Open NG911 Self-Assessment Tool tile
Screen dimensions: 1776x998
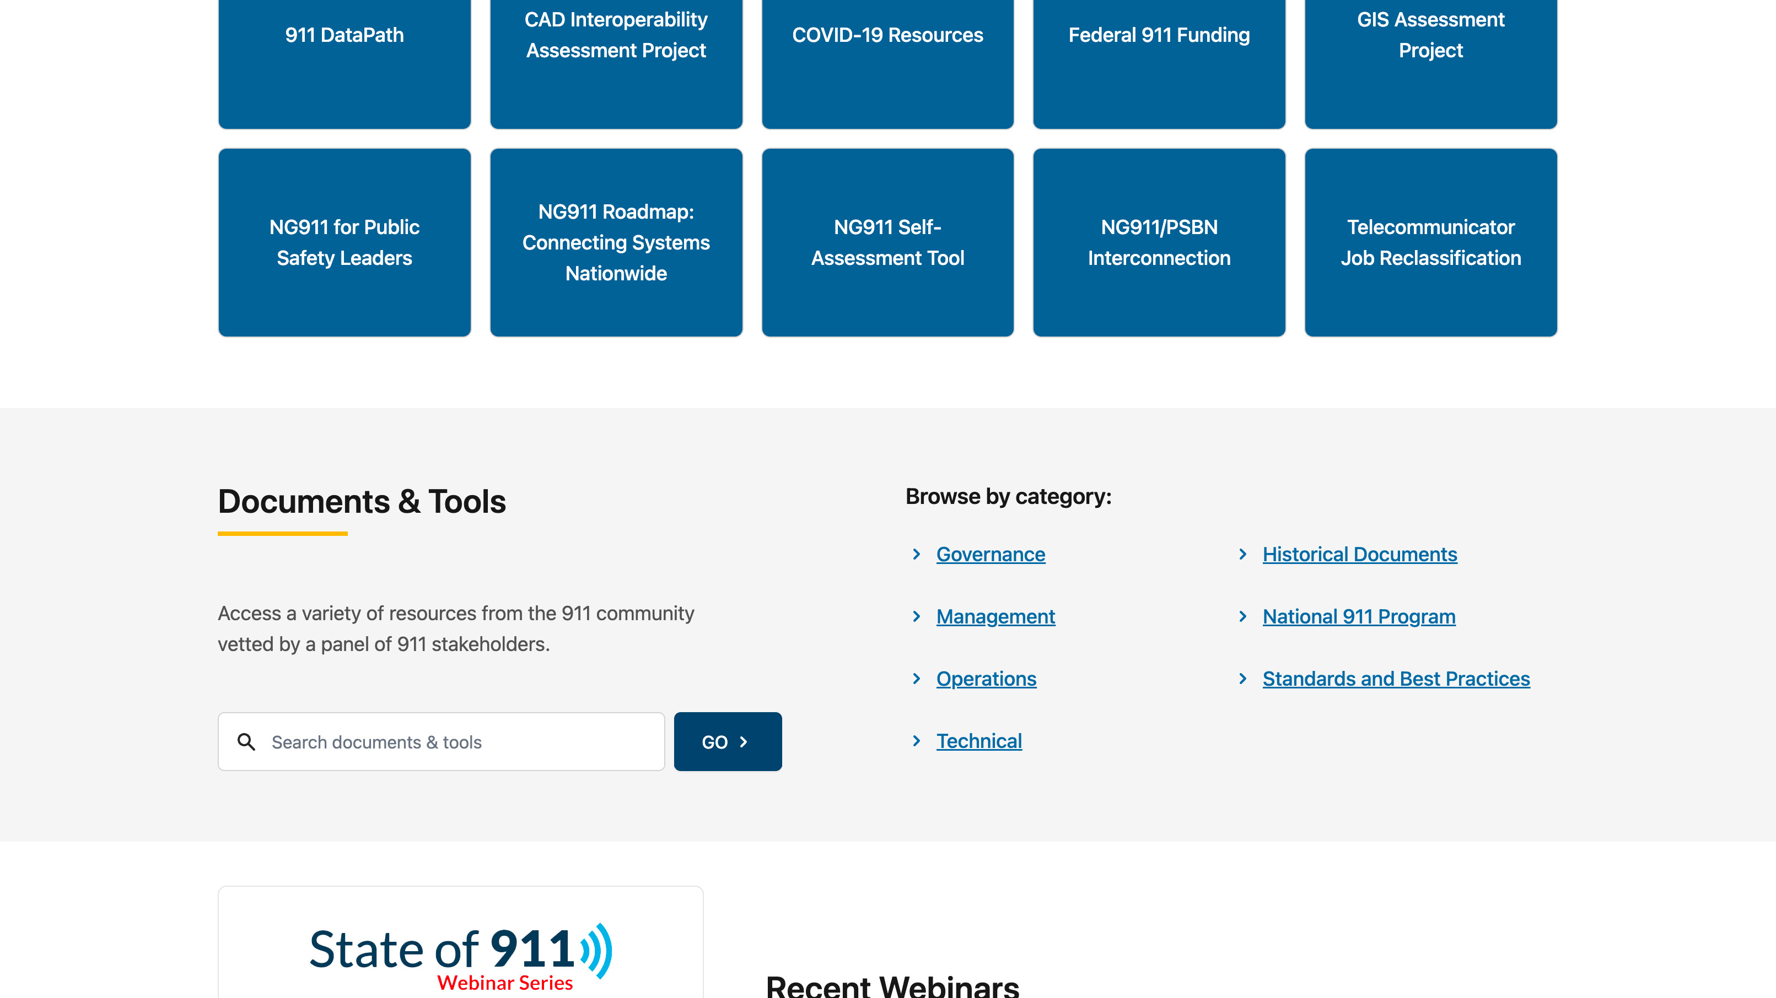coord(887,242)
